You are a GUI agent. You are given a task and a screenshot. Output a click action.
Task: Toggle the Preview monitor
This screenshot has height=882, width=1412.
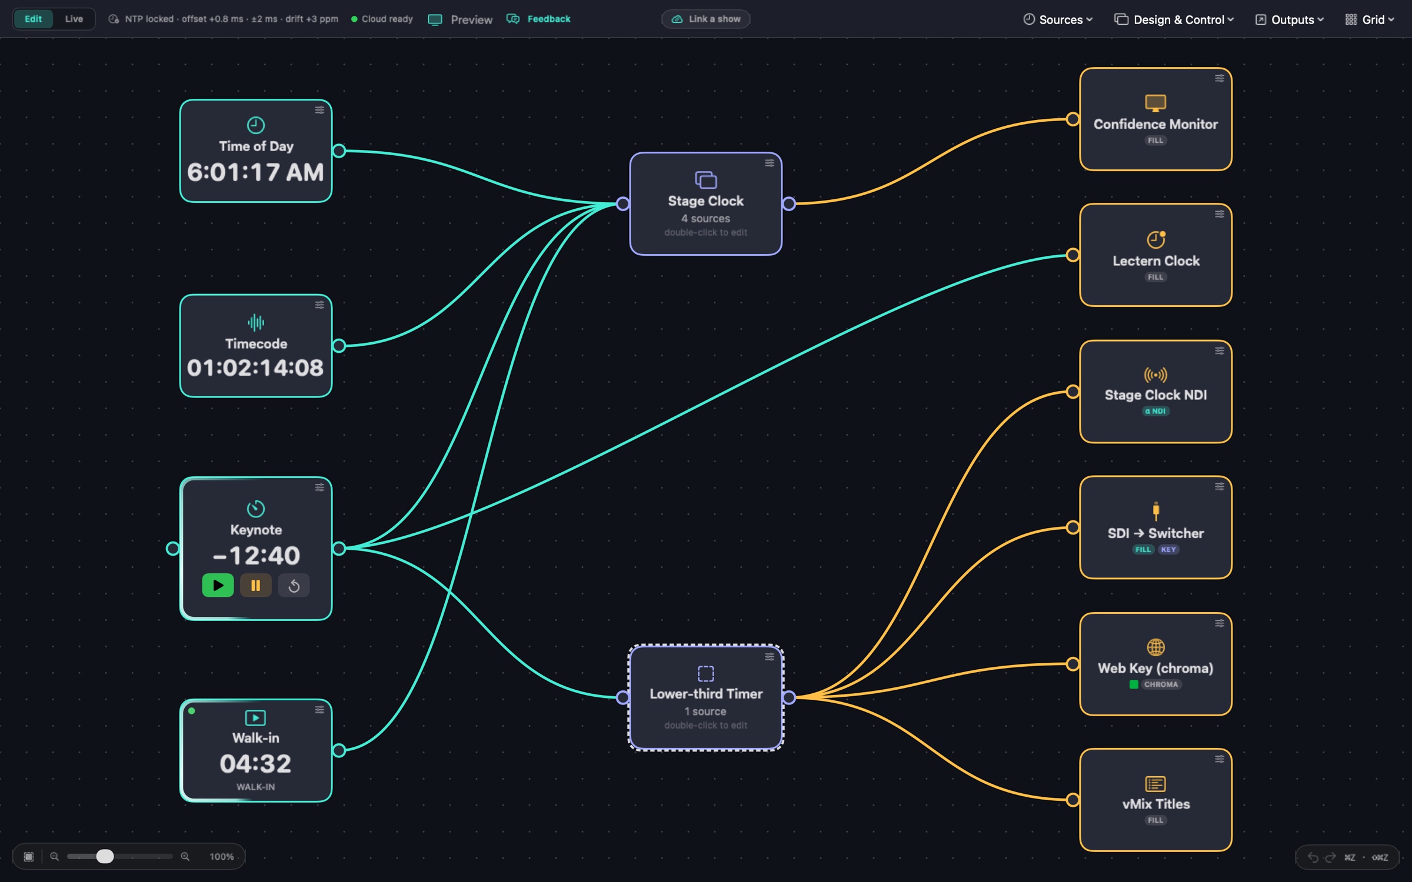click(460, 19)
